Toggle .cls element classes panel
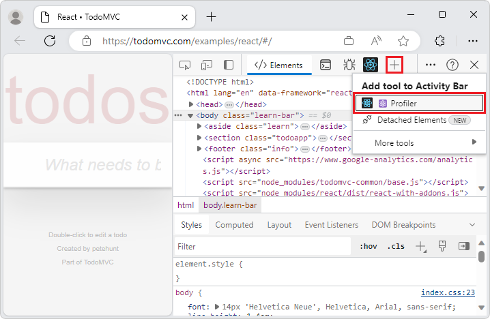This screenshot has width=490, height=319. [396, 246]
